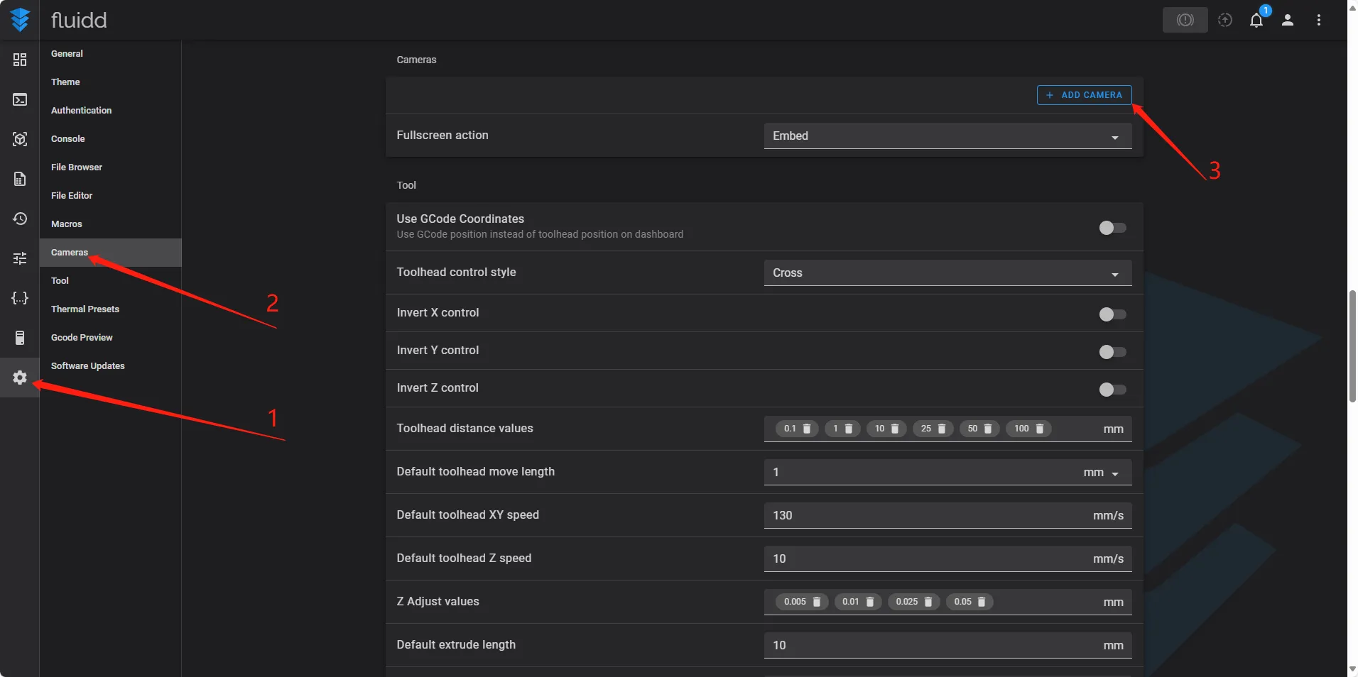1358x677 pixels.
Task: Open the move length mm unit dropdown
Action: pyautogui.click(x=1102, y=473)
